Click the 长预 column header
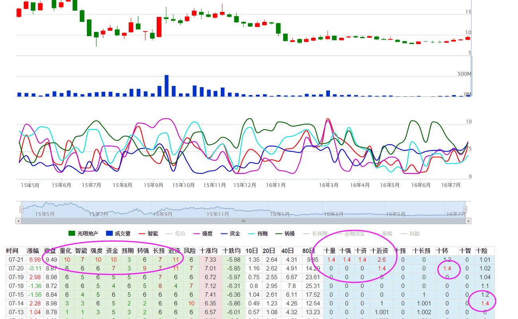 pyautogui.click(x=159, y=251)
